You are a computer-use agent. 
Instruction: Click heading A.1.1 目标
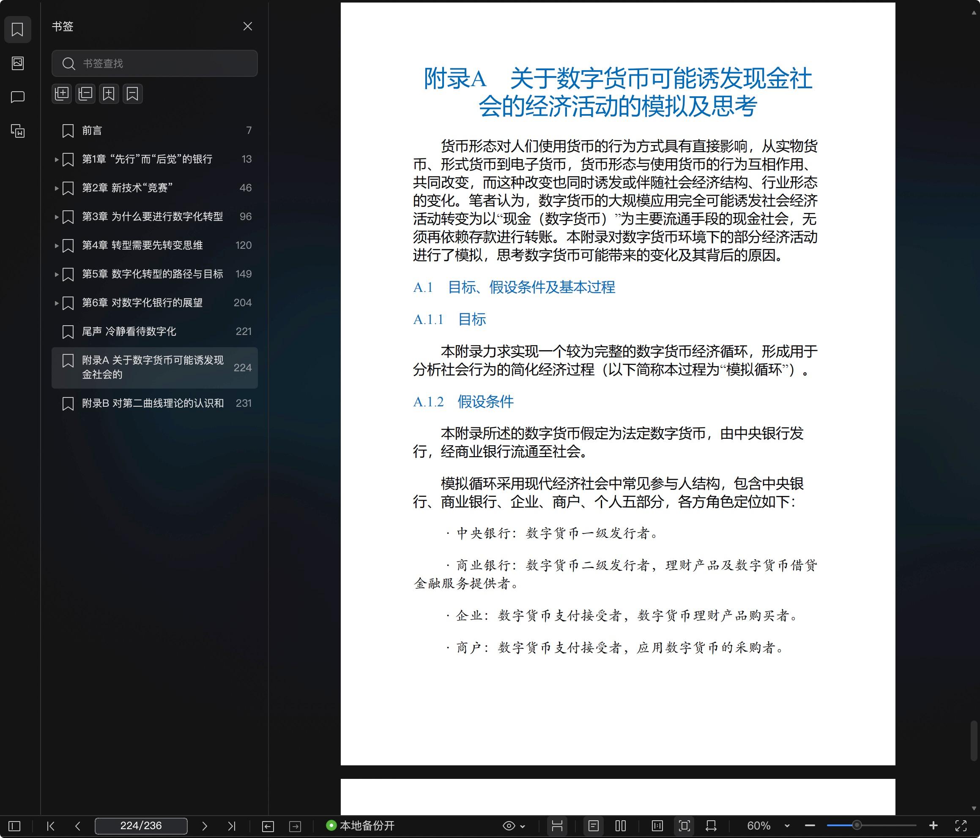[x=449, y=319]
